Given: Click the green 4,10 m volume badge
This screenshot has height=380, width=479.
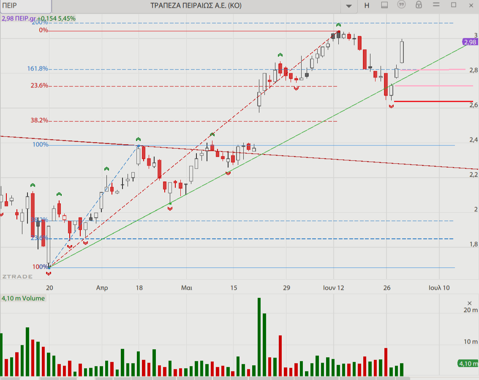Looking at the screenshot, I should [468, 364].
